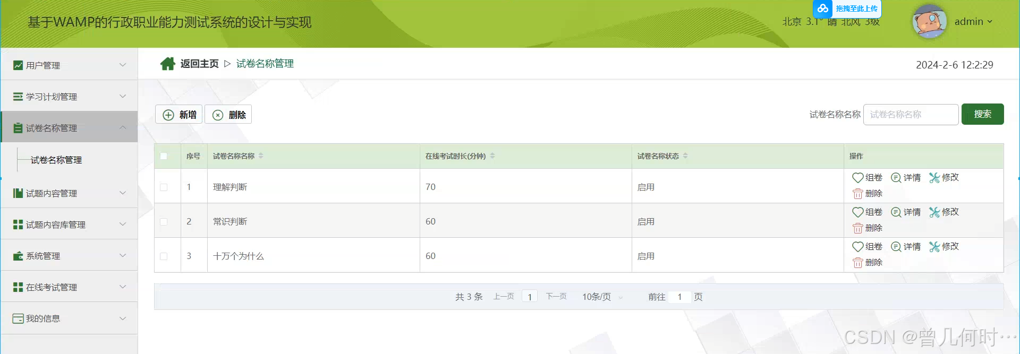This screenshot has width=1020, height=354.
Task: Click the 试卷名称管理 clipboard icon
Action: (x=18, y=128)
